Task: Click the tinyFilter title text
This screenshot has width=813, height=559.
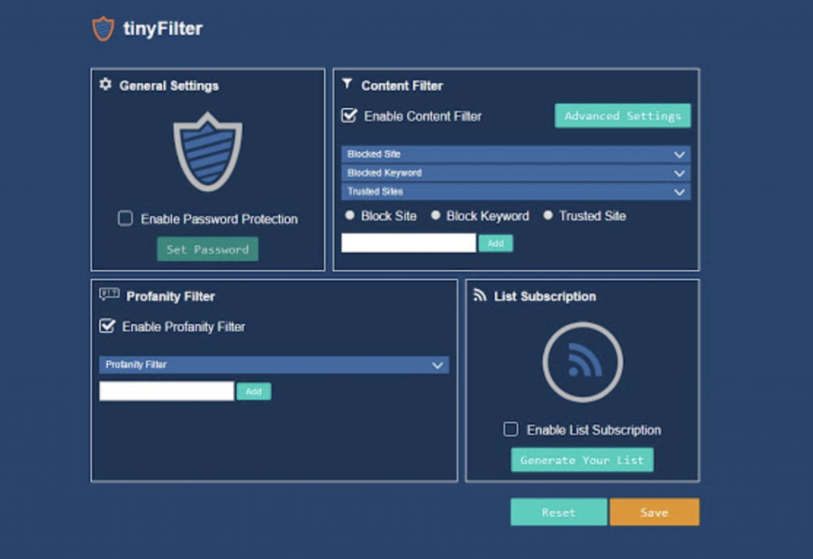Action: pyautogui.click(x=163, y=29)
